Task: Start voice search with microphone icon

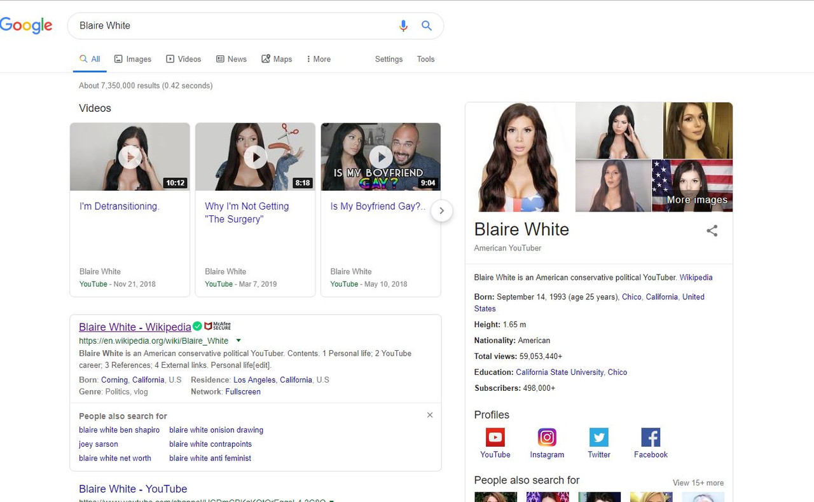Action: pos(403,26)
